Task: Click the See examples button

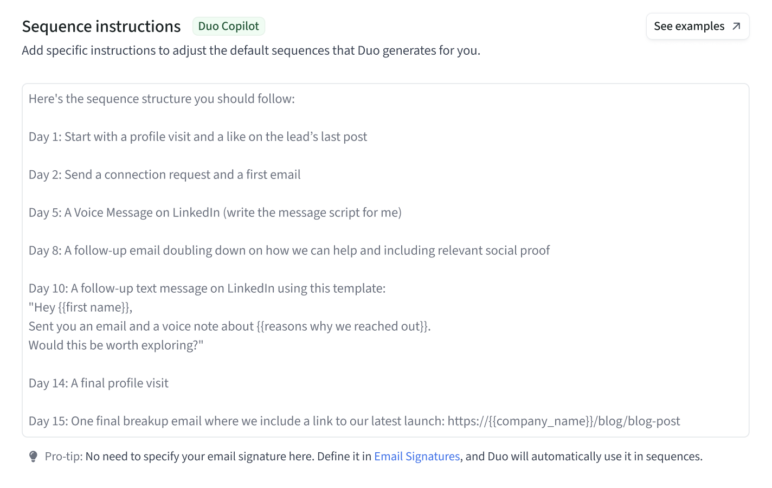Action: point(697,27)
